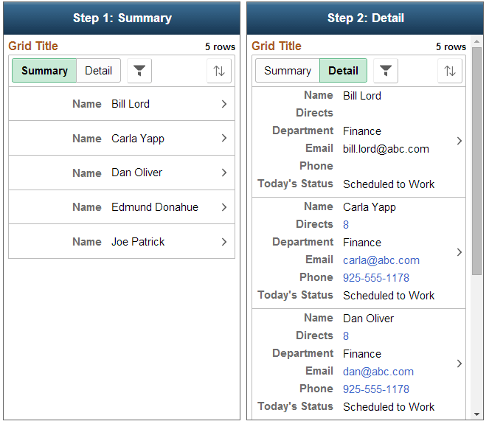Select Bill Lord name in Summary panel
Screen dimensions: 489x424
131,104
